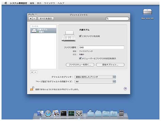Click the window title プリントとファクス

[79, 15]
